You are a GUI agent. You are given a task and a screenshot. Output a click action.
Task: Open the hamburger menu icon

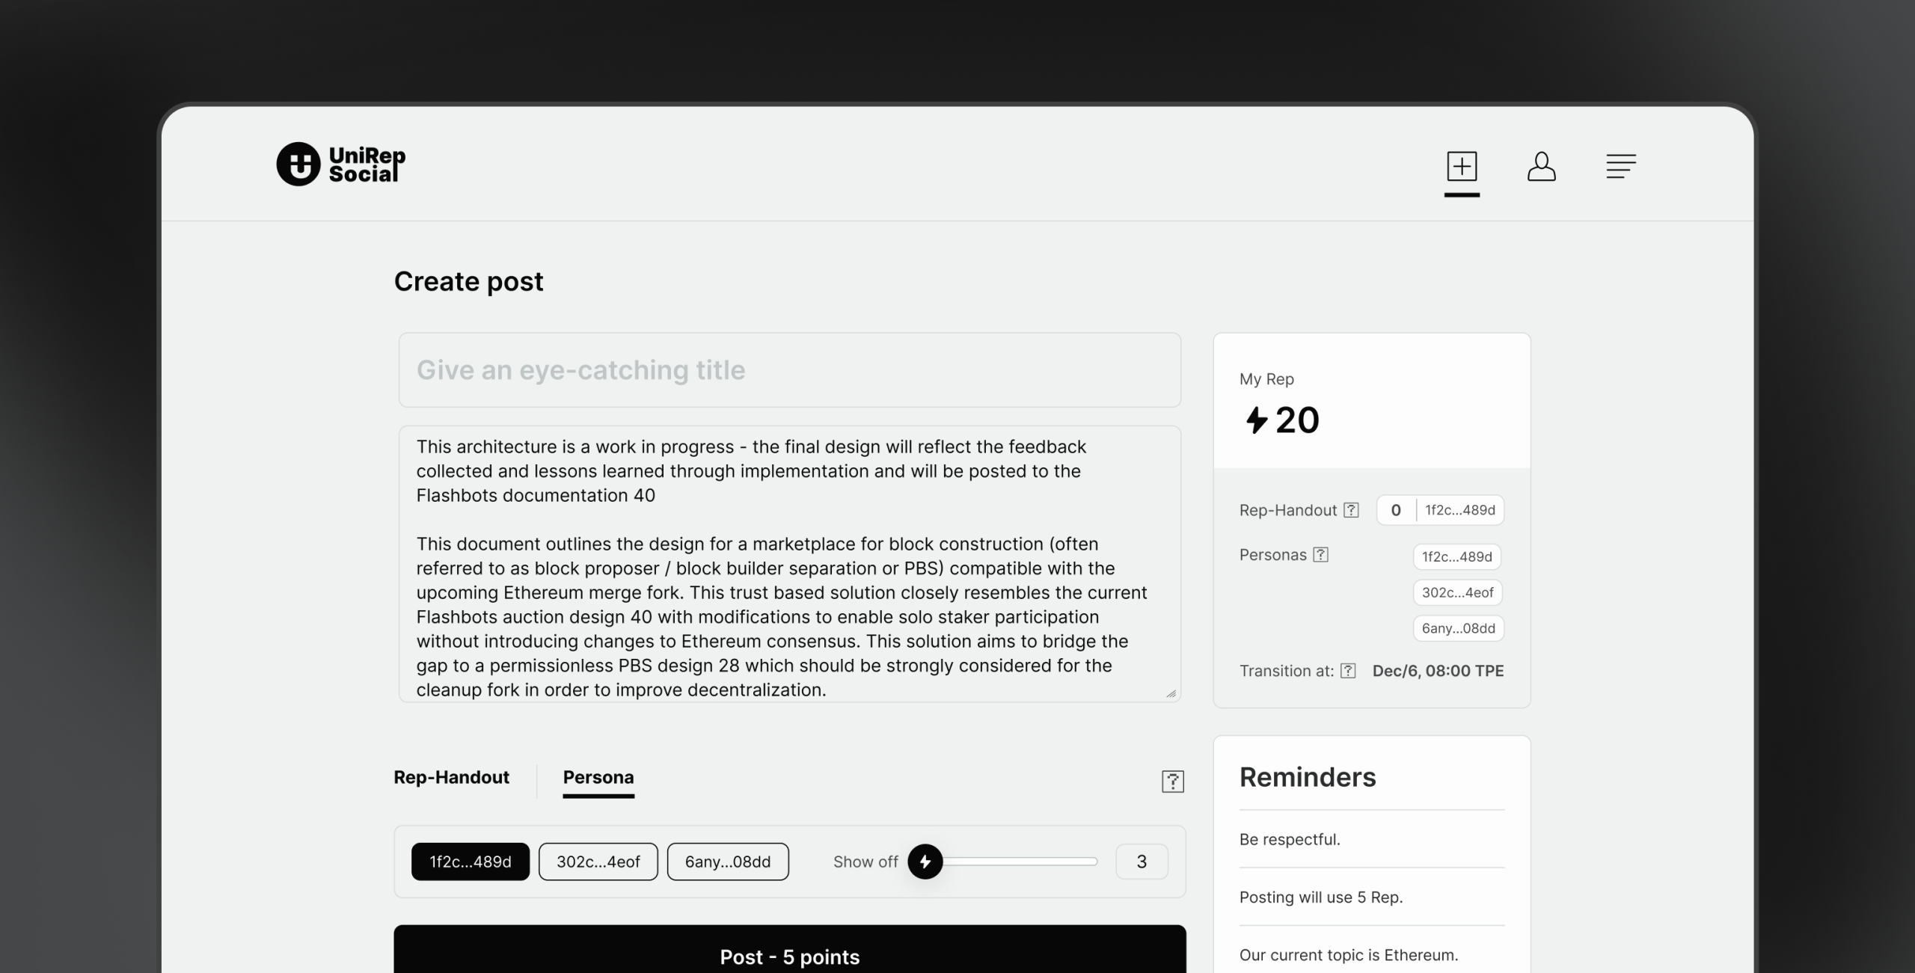coord(1620,166)
